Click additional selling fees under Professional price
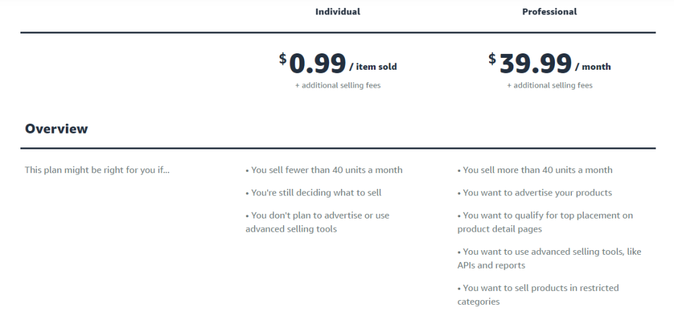This screenshot has height=312, width=674. (x=550, y=86)
